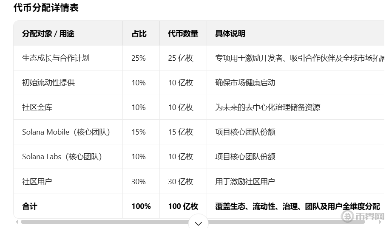Click the column header 分配对象 / 用途
Image resolution: width=389 pixels, height=228 pixels.
(48, 34)
